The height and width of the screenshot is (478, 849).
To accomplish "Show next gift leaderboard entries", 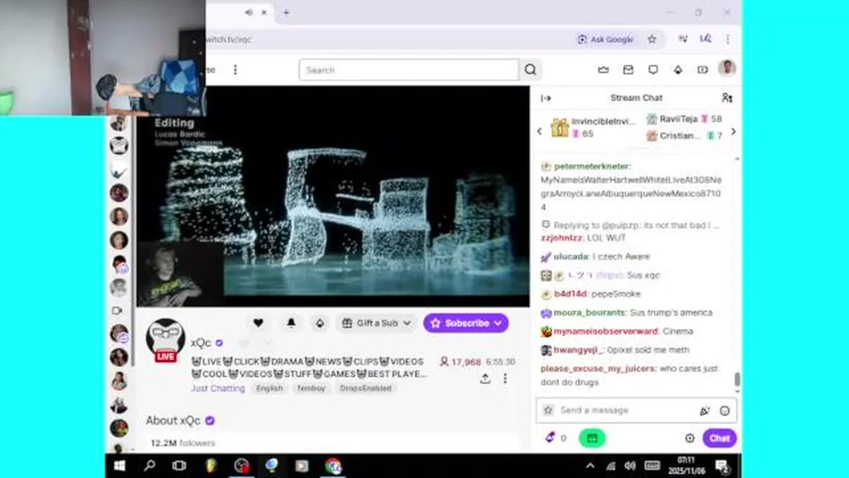I will tap(733, 131).
